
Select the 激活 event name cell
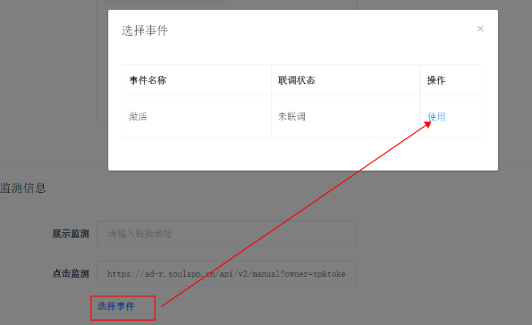197,117
